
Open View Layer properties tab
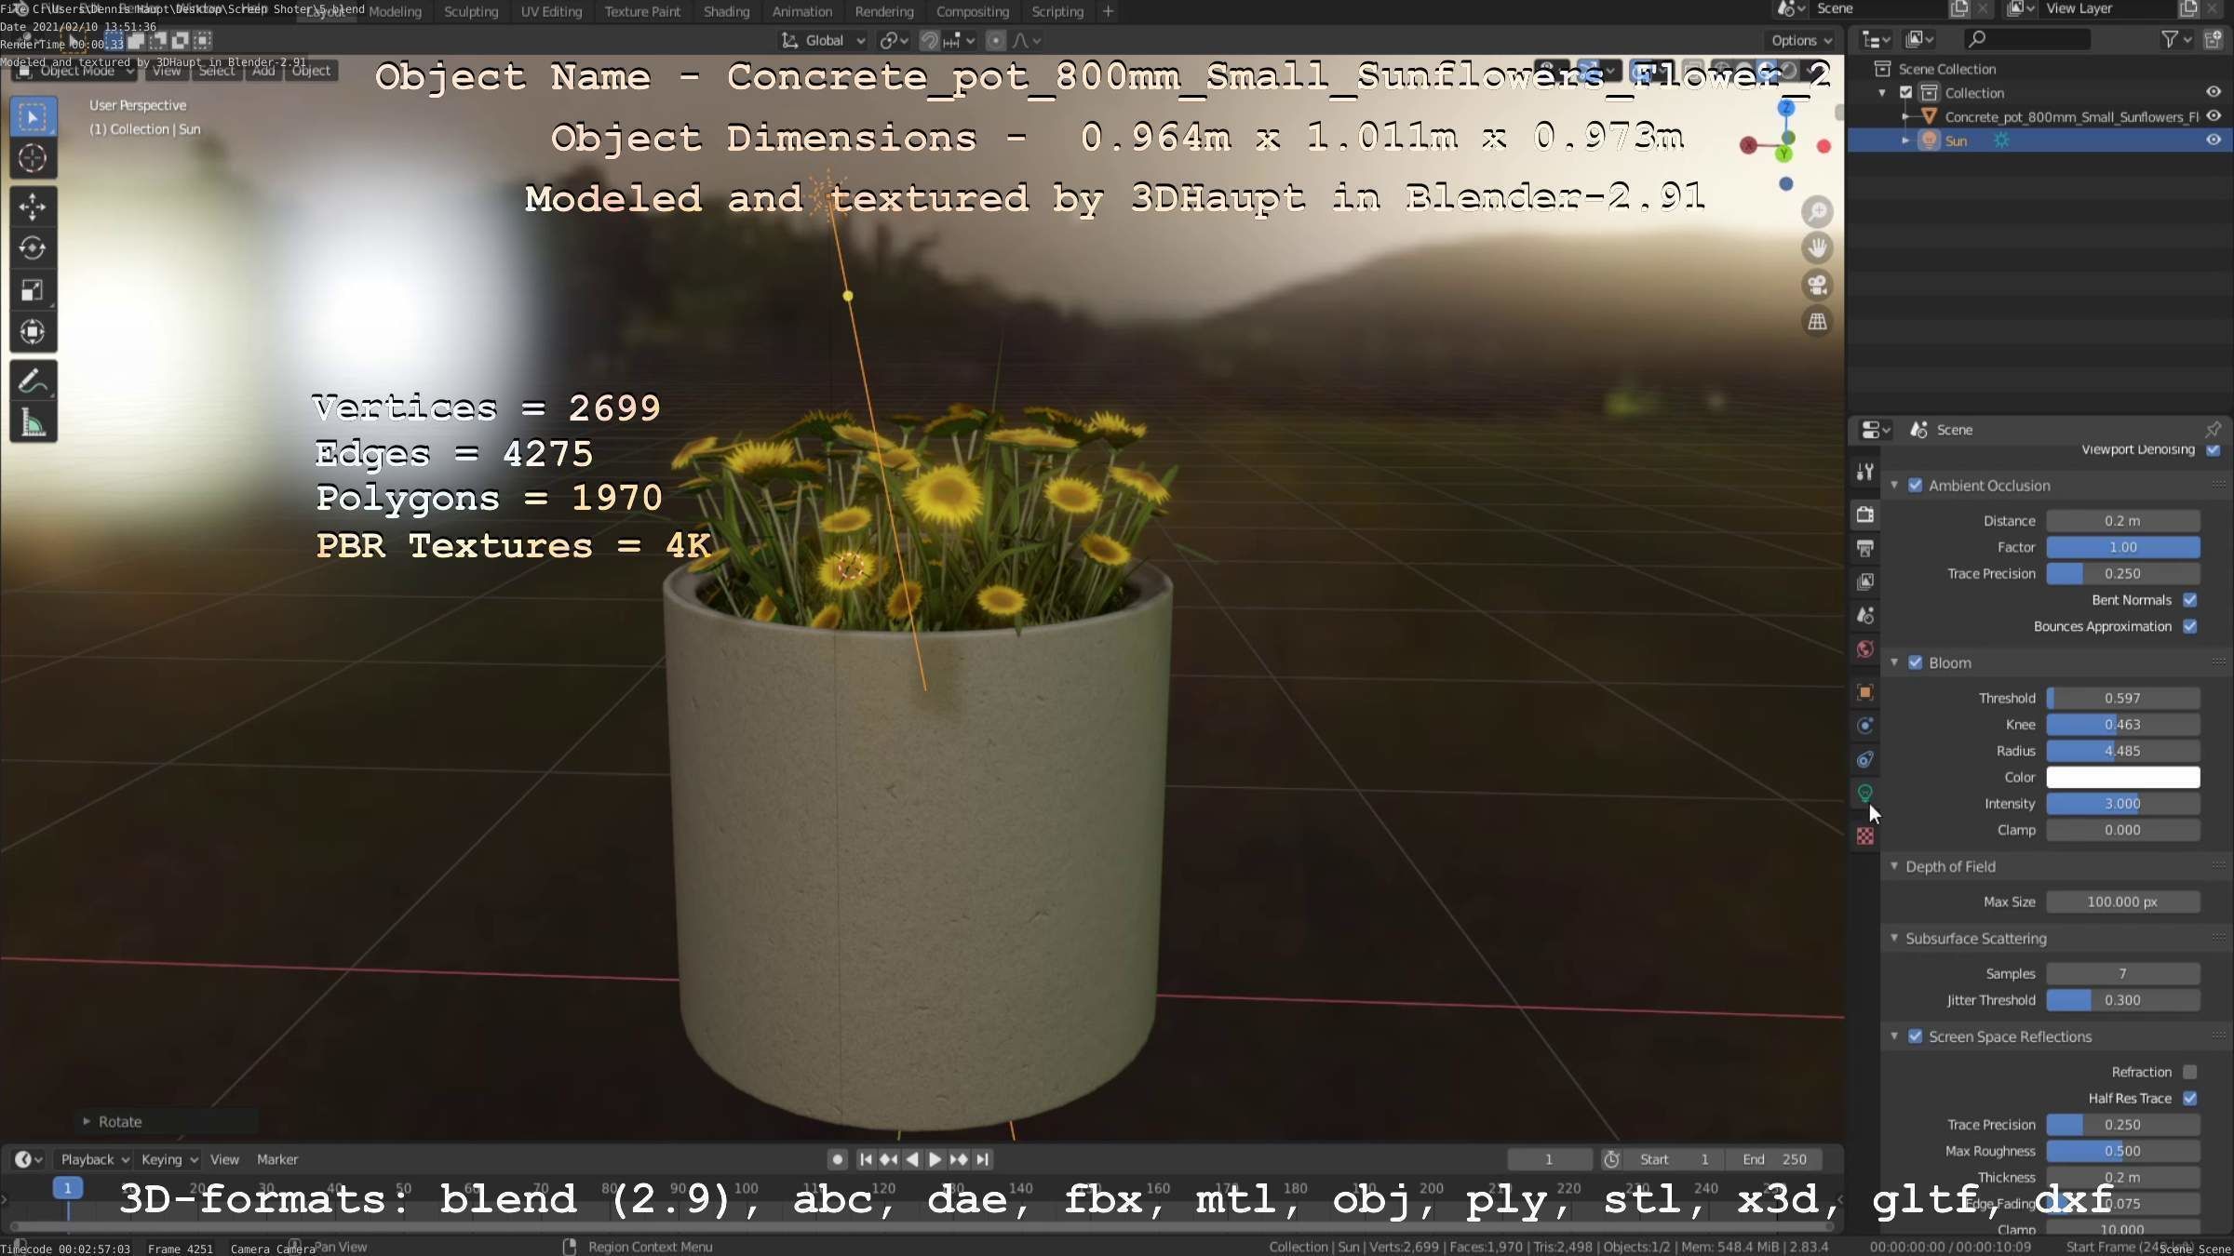click(1864, 581)
